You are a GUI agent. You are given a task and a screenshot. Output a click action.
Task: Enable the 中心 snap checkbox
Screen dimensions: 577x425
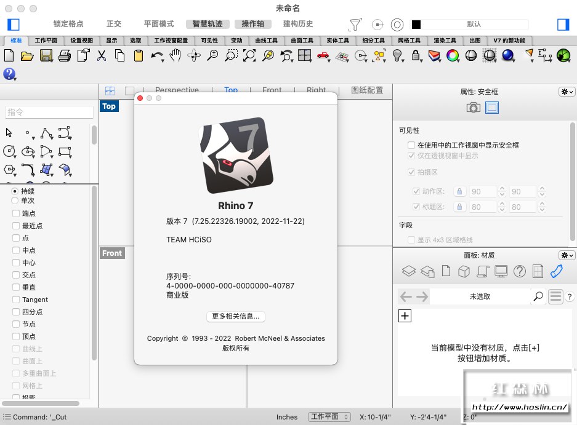(16, 263)
